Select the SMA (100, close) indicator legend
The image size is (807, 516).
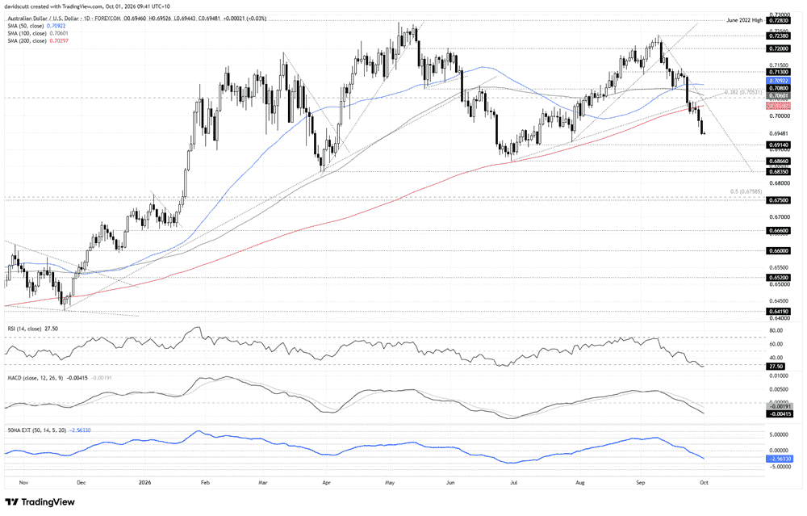(x=38, y=33)
